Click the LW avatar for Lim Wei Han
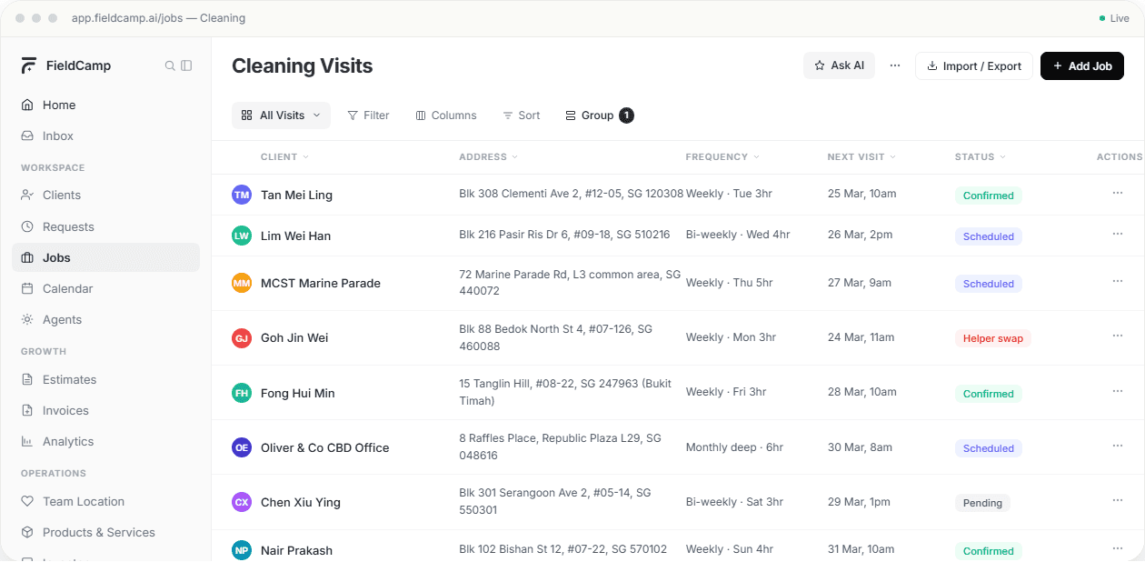Image resolution: width=1145 pixels, height=562 pixels. click(x=242, y=236)
